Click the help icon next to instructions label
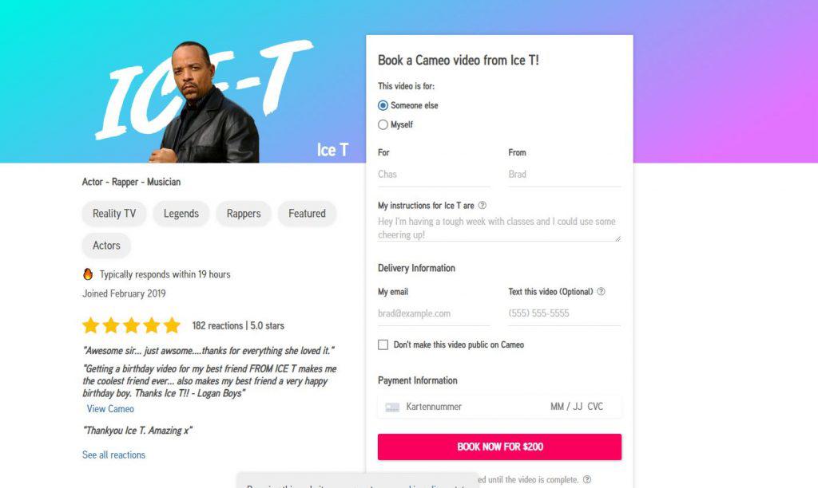 click(x=482, y=205)
